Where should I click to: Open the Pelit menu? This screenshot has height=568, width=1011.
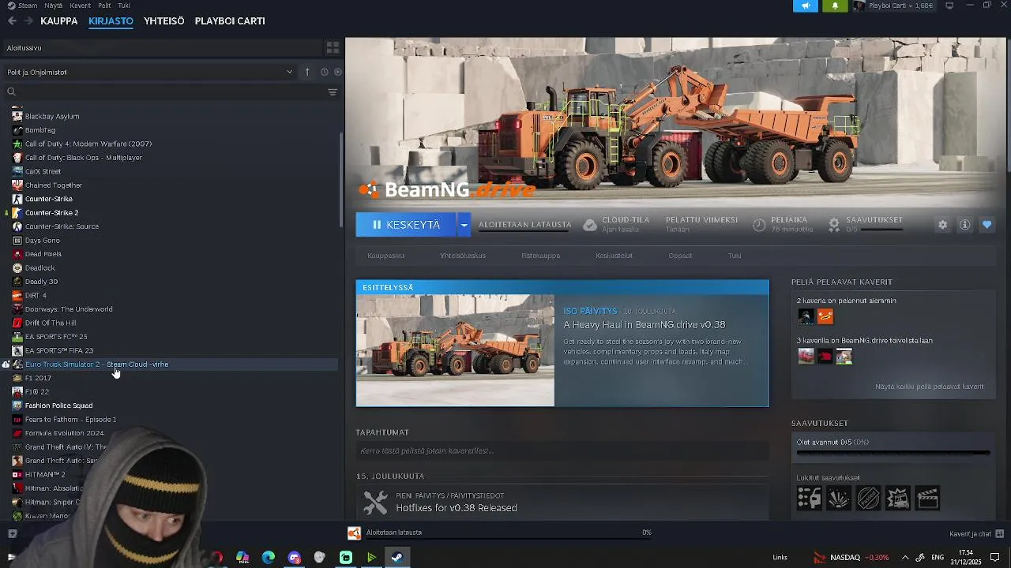click(104, 6)
